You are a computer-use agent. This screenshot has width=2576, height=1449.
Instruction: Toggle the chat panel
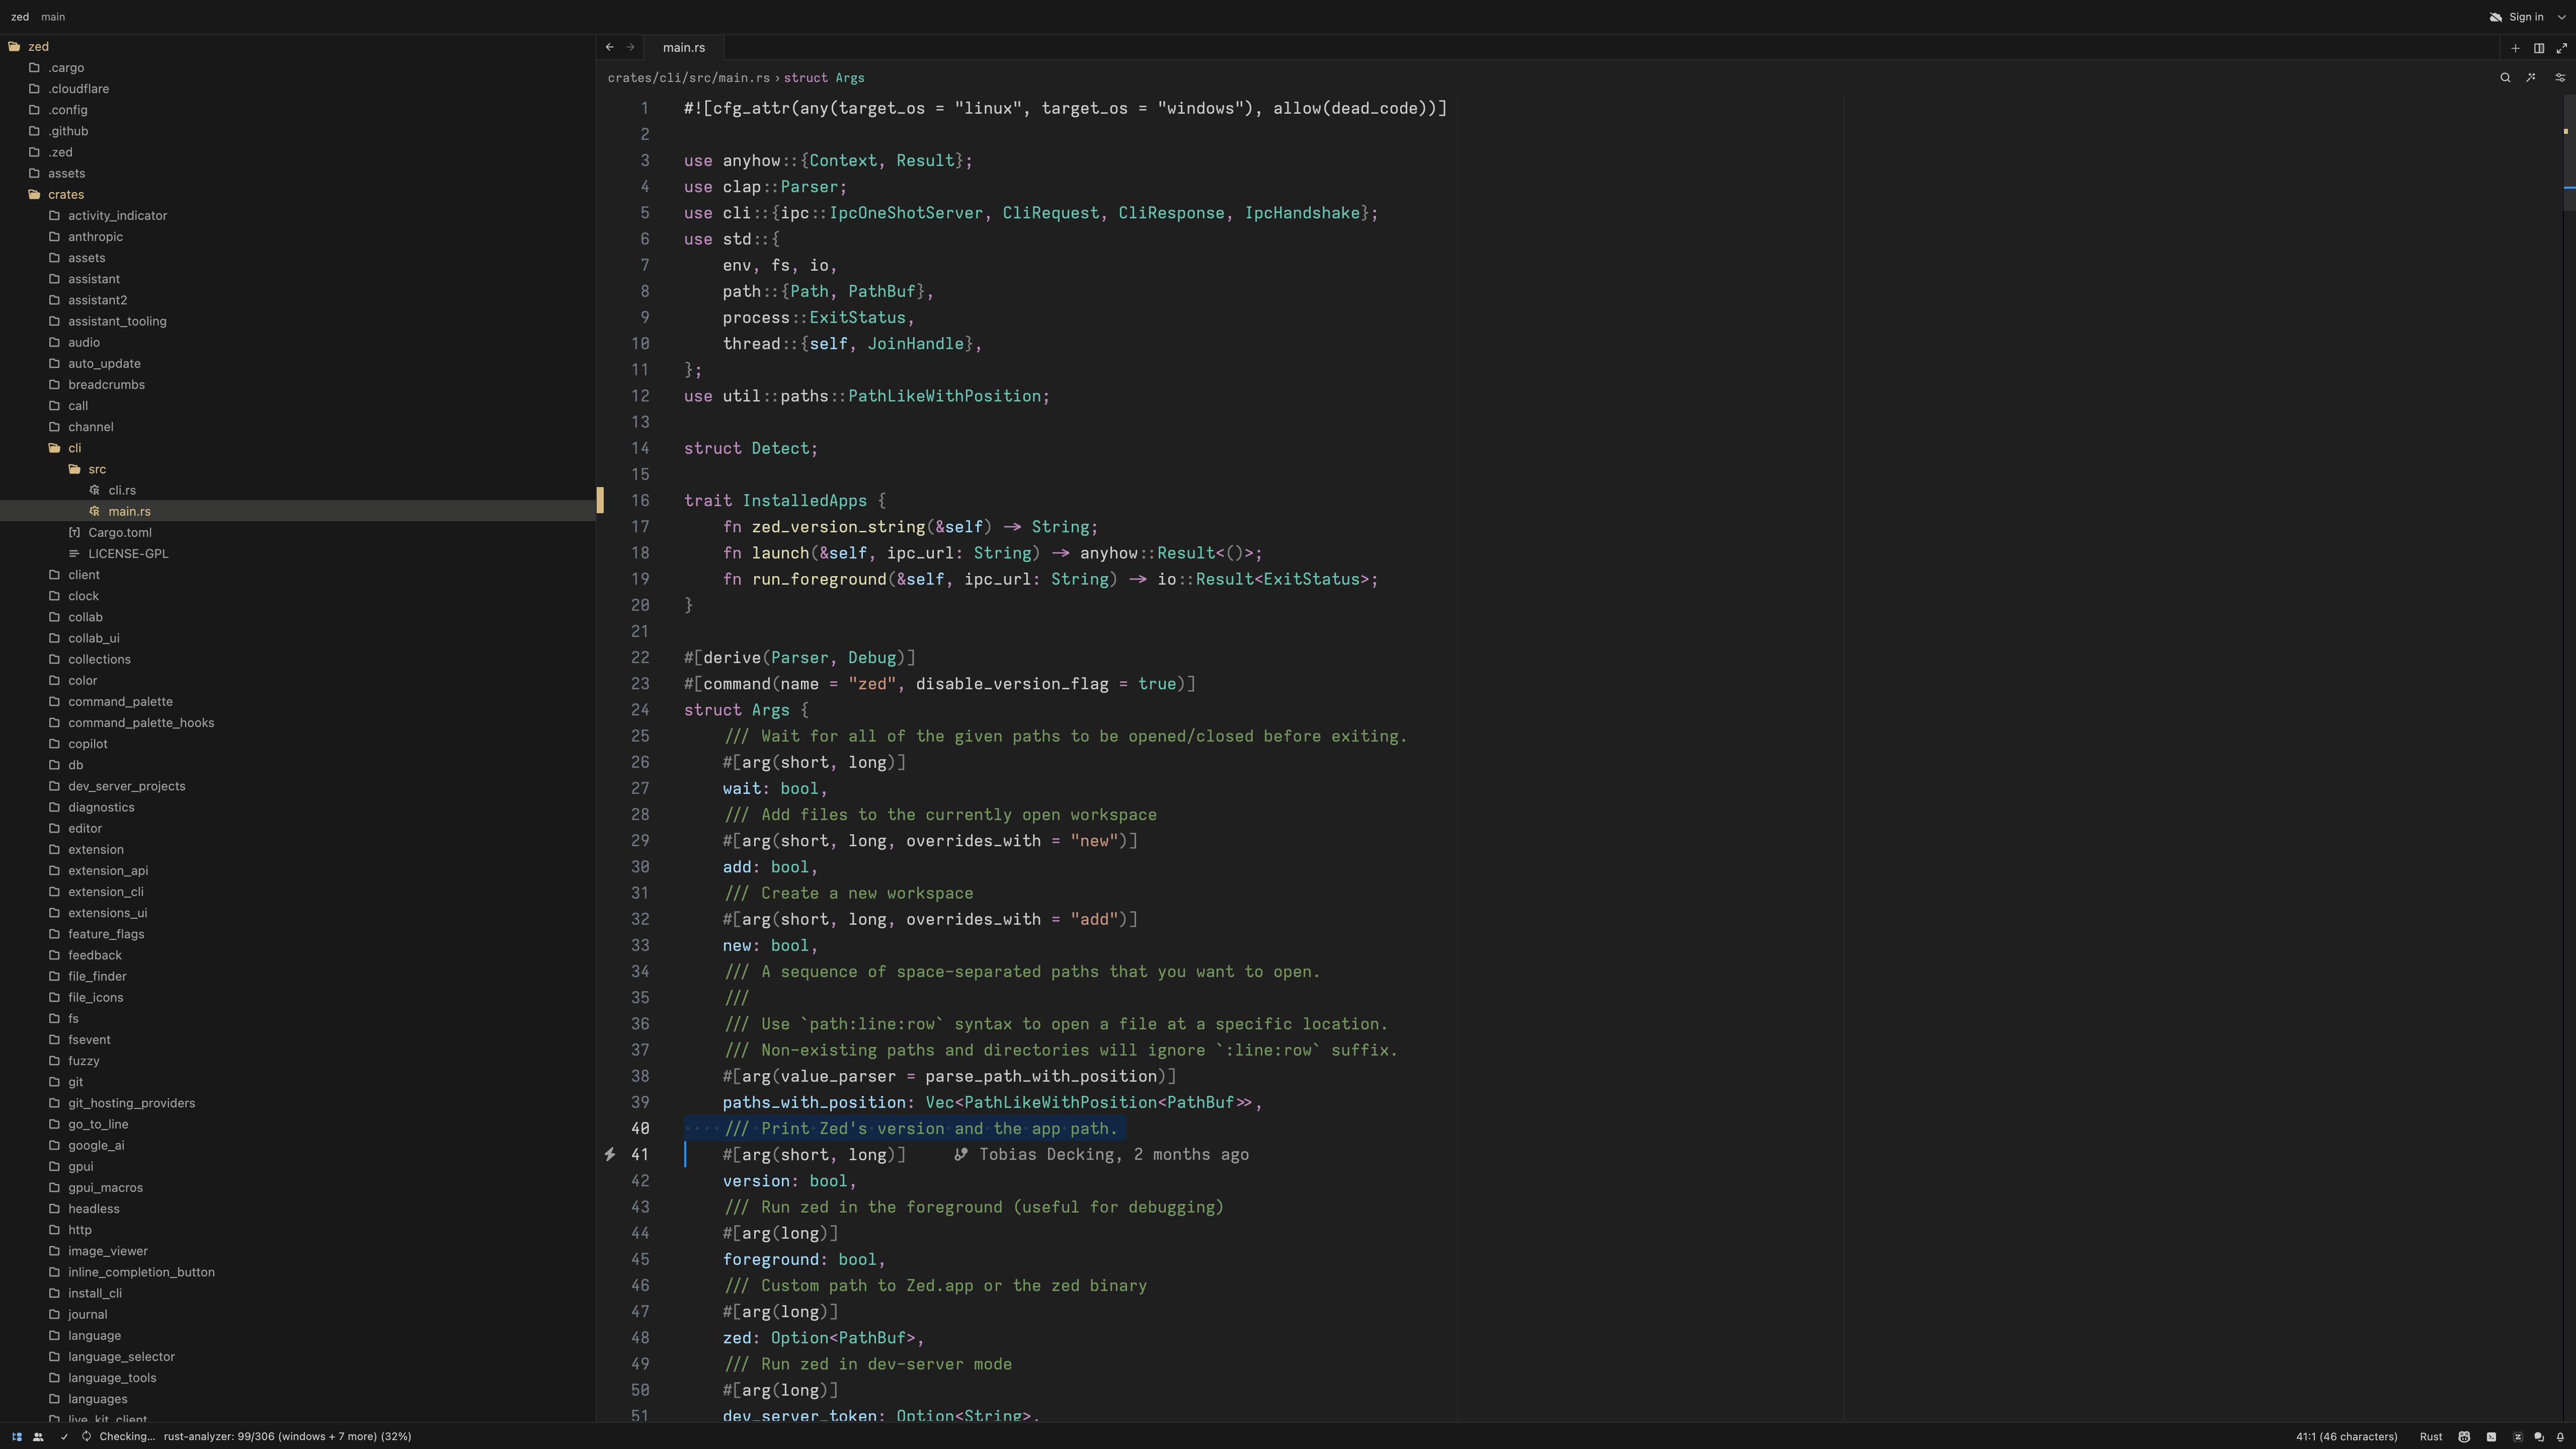2539,1437
